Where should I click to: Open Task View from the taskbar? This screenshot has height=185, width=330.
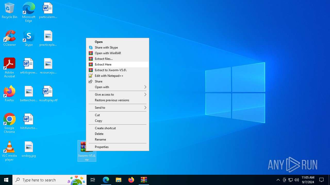[x=93, y=180]
